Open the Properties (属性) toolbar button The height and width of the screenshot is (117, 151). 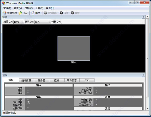36,13
